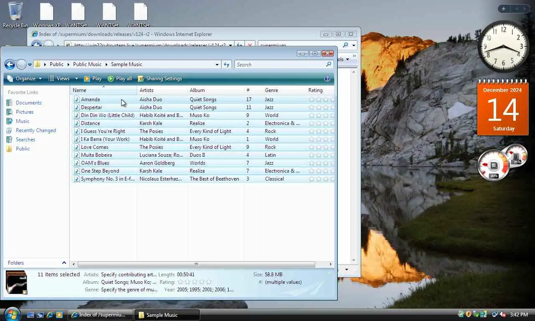Viewport: 535px width, 321px height.
Task: Add a gadget with the sidebar plus button
Action: 504,9
